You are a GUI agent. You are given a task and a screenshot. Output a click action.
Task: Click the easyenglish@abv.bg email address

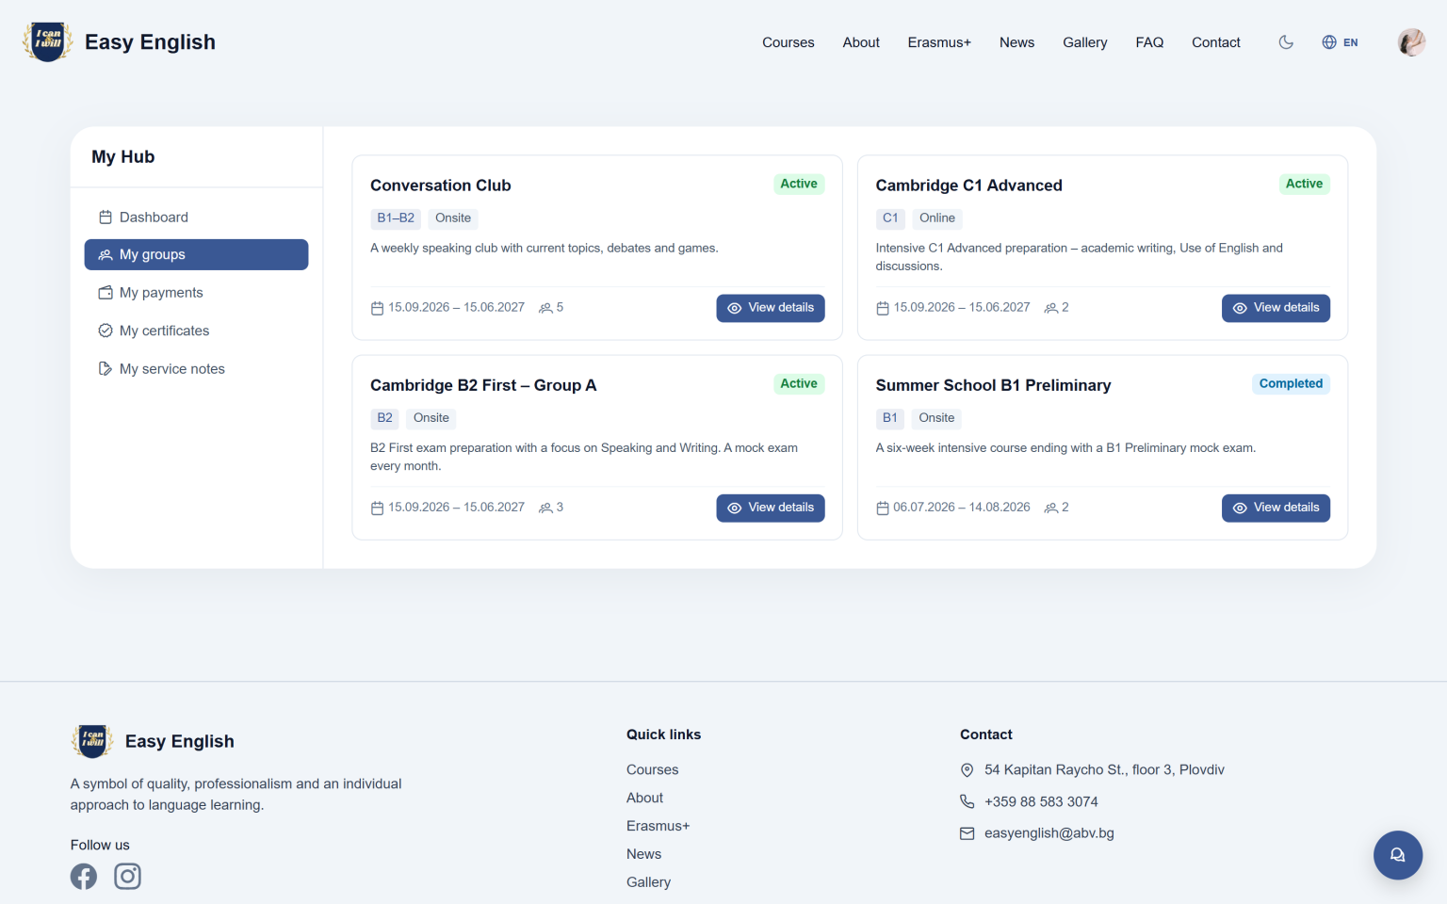[x=1049, y=833]
